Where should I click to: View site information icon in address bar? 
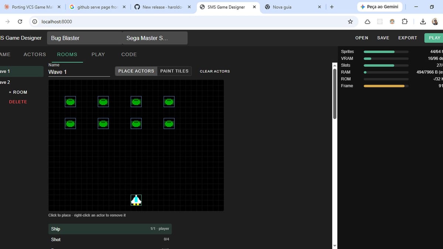35,22
